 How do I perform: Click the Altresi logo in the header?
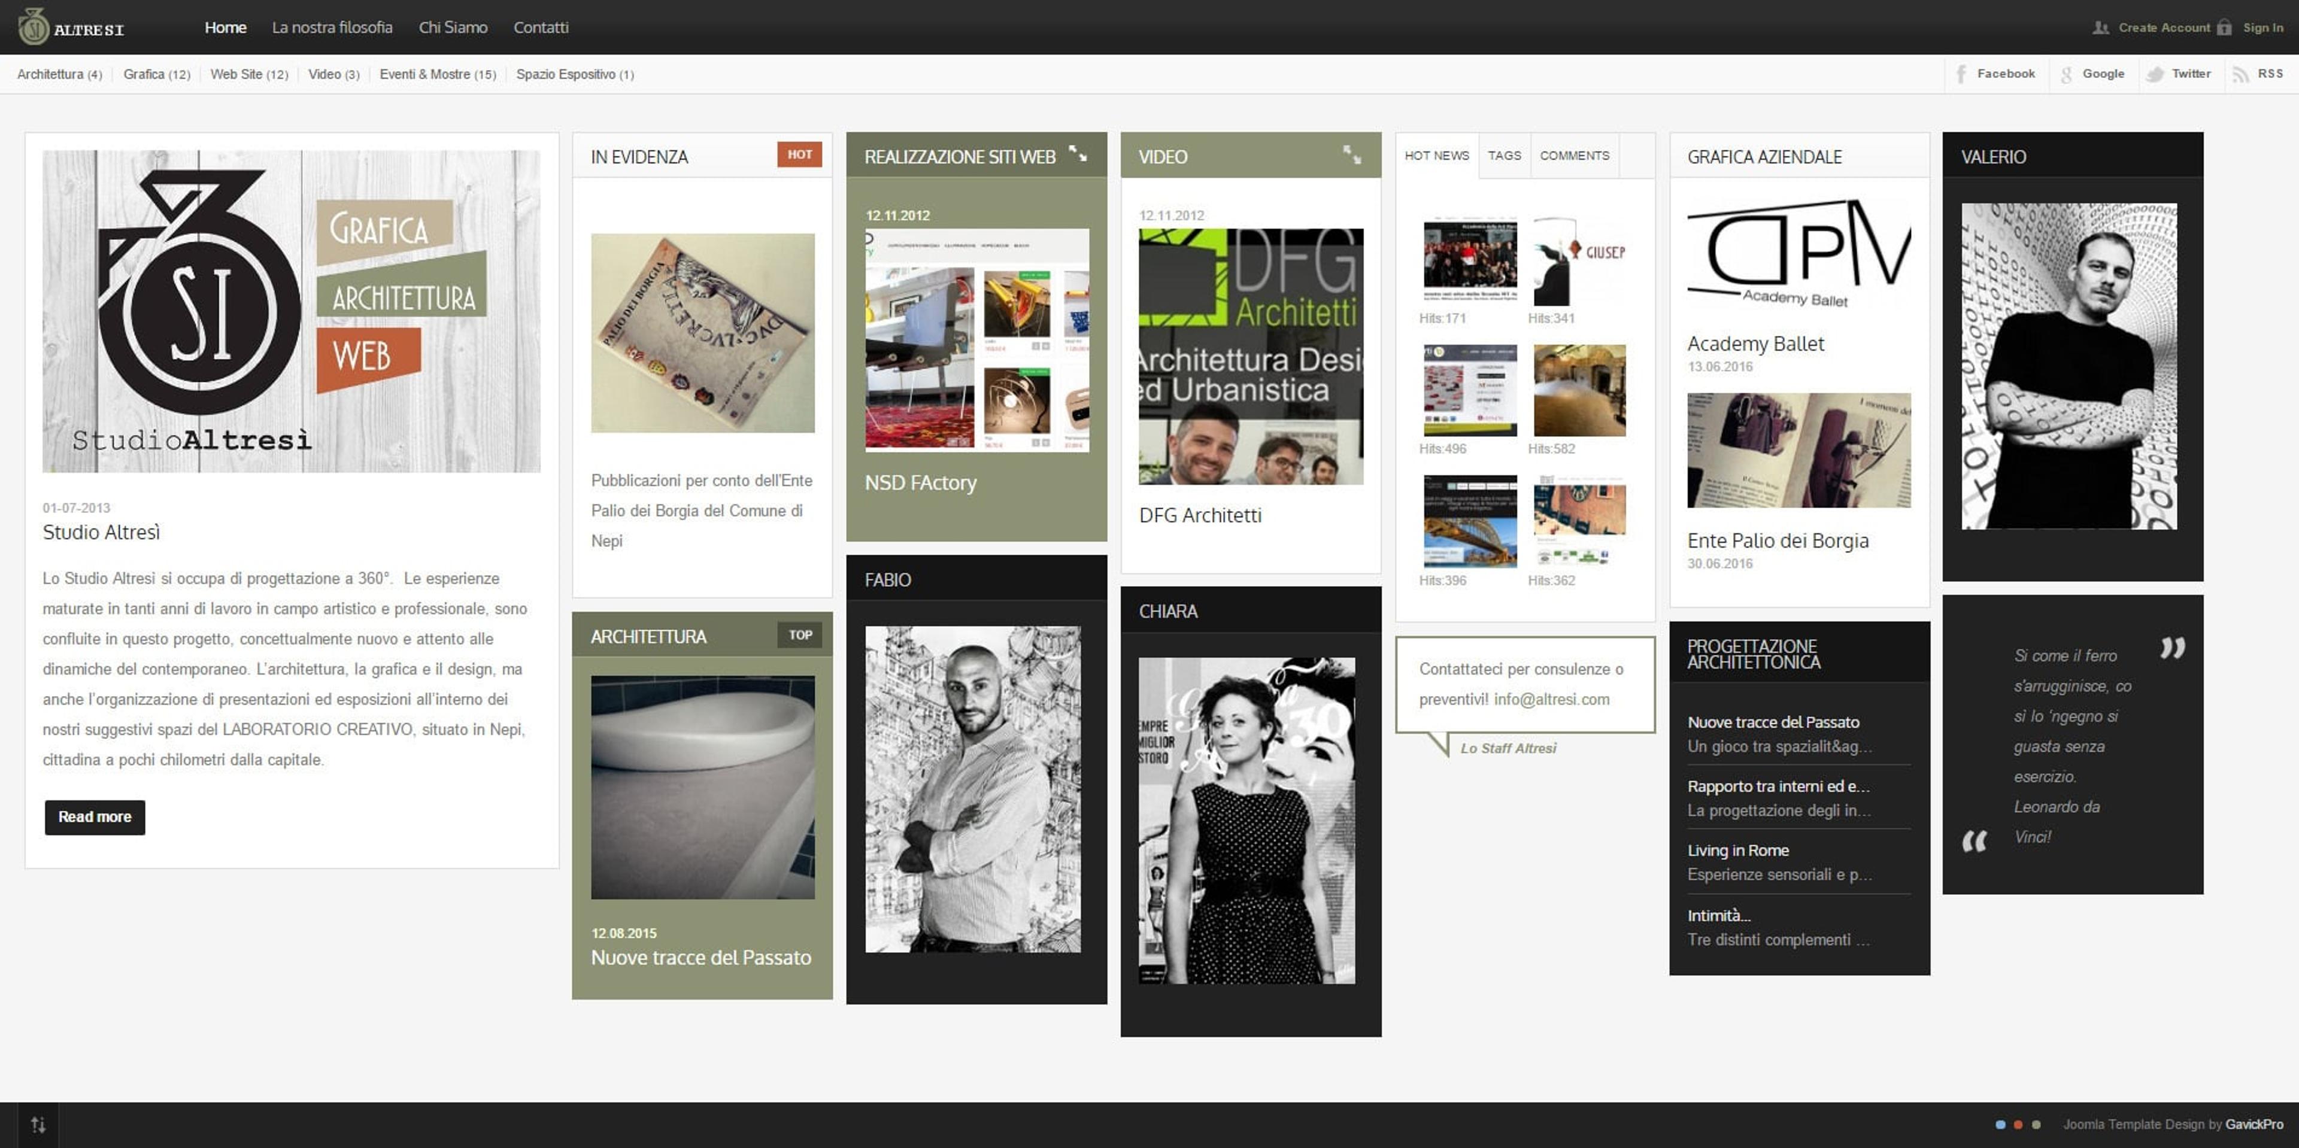(71, 27)
